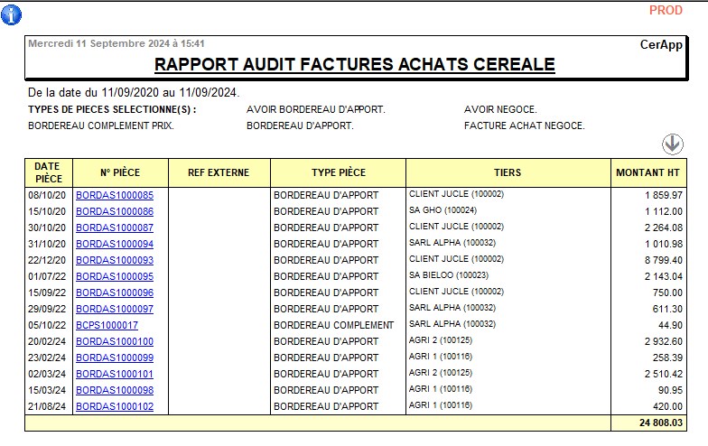The image size is (708, 446).
Task: Click the MONTANT HT column header
Action: [x=648, y=172]
